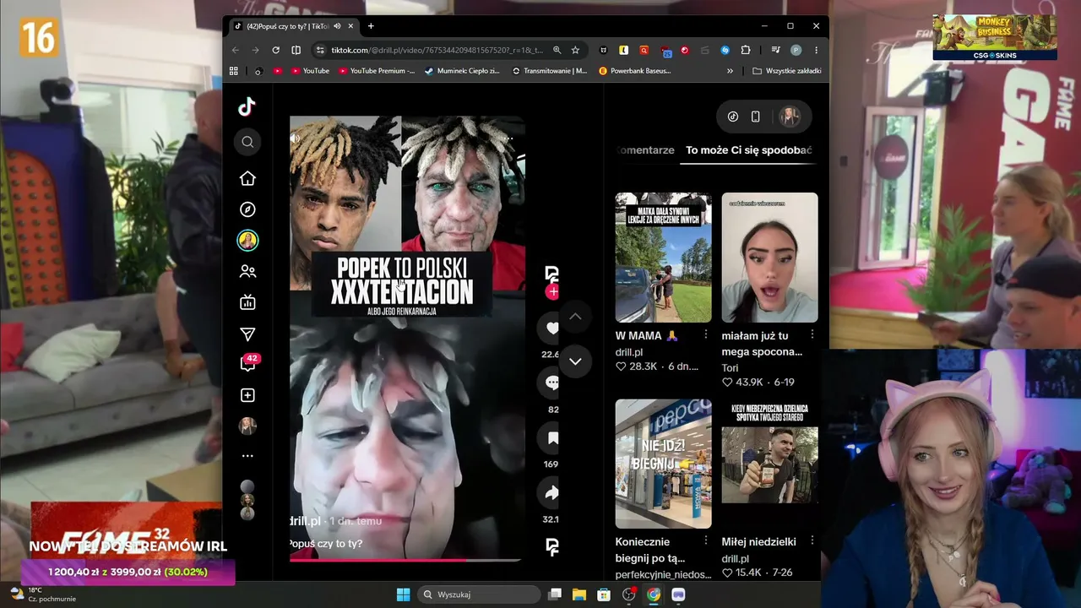The width and height of the screenshot is (1081, 608).
Task: Go to next video down arrow
Action: (x=575, y=361)
